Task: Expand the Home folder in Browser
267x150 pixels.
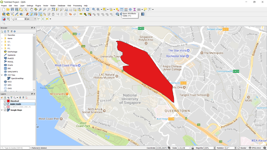Action: pyautogui.click(x=2, y=38)
